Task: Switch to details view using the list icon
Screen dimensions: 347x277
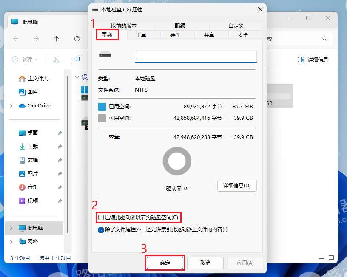Action: [x=321, y=257]
